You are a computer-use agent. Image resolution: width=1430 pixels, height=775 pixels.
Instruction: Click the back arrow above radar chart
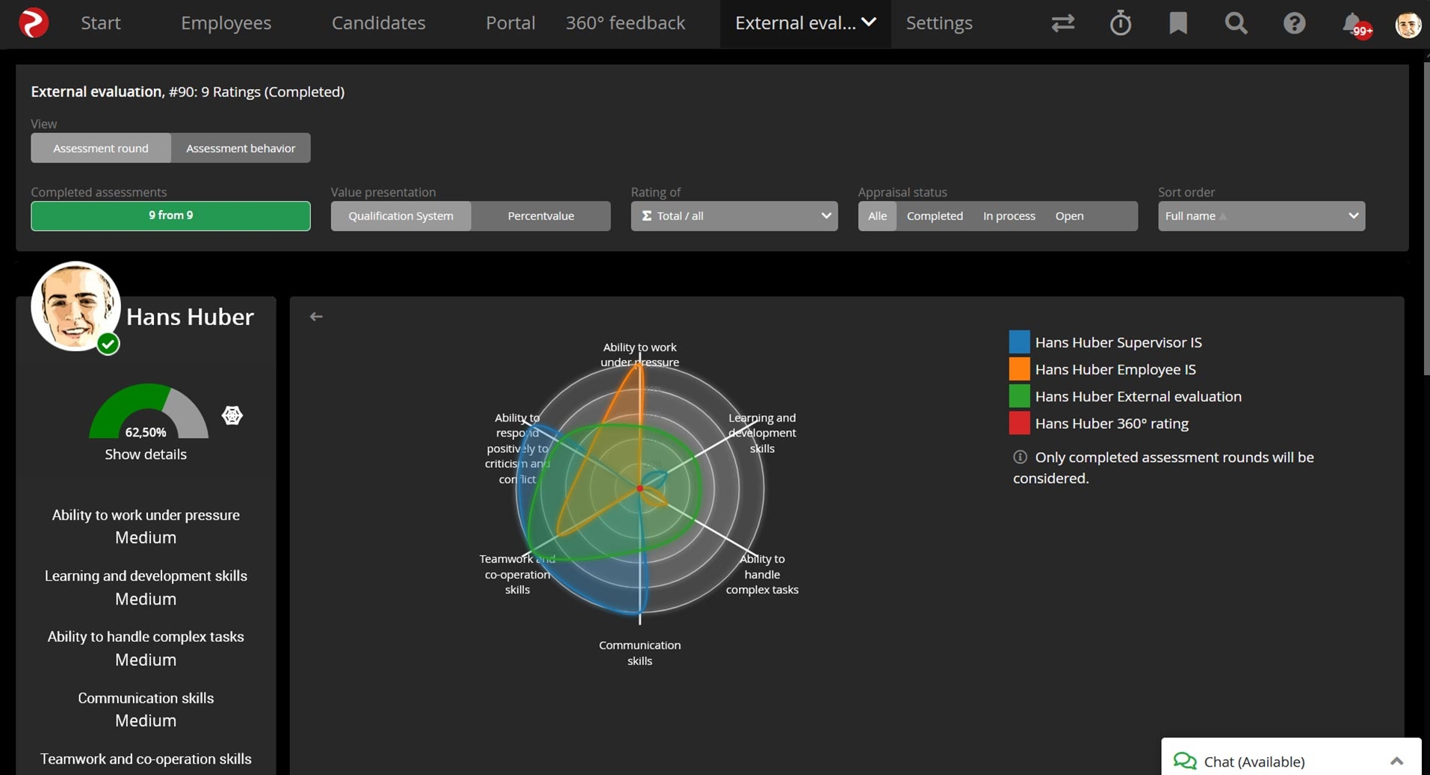[x=316, y=317]
